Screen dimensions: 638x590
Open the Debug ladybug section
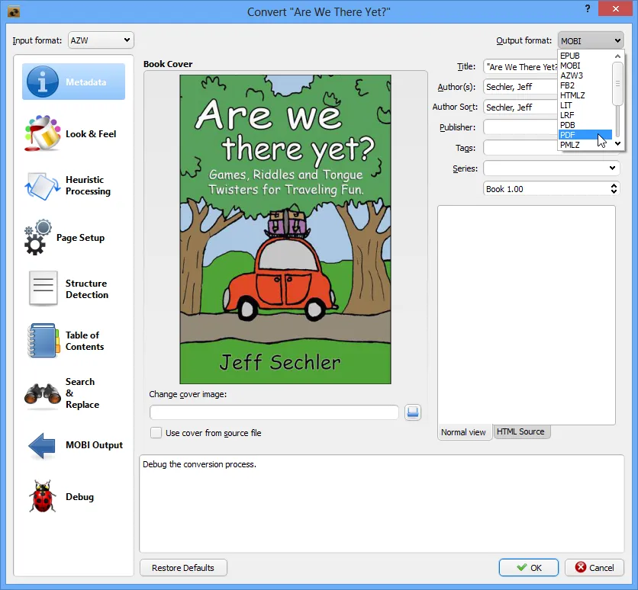pyautogui.click(x=73, y=496)
